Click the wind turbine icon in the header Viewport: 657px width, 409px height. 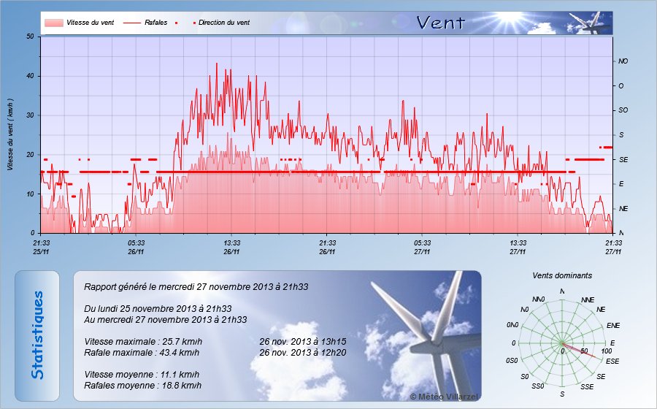tap(591, 23)
